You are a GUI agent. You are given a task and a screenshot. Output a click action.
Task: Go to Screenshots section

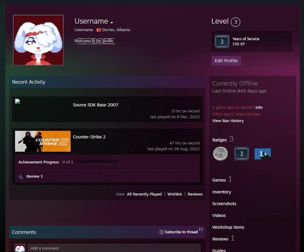coord(224,204)
